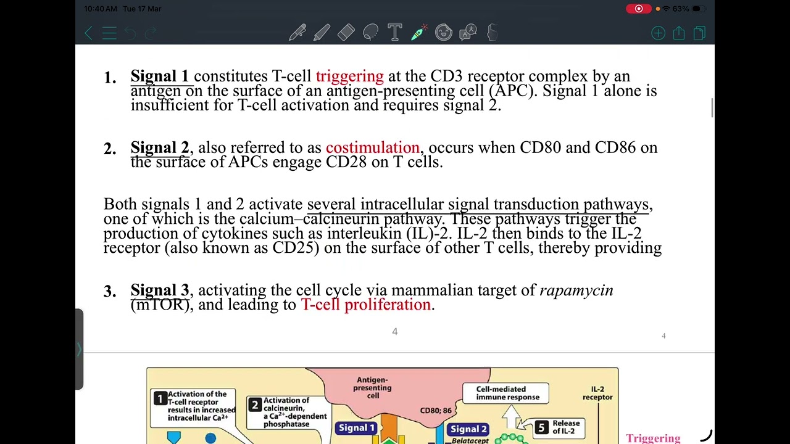
Task: Click the words 'CD3 receptor complex'
Action: (509, 76)
